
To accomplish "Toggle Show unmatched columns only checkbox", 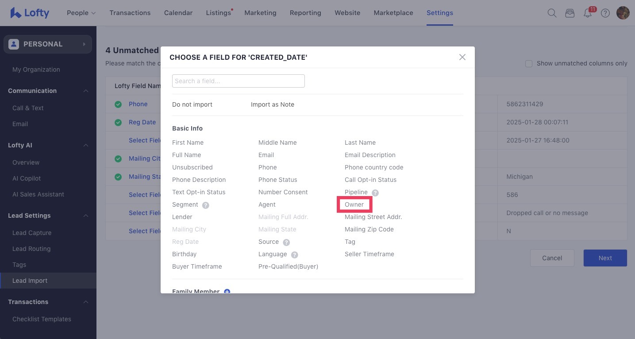I will coord(528,63).
